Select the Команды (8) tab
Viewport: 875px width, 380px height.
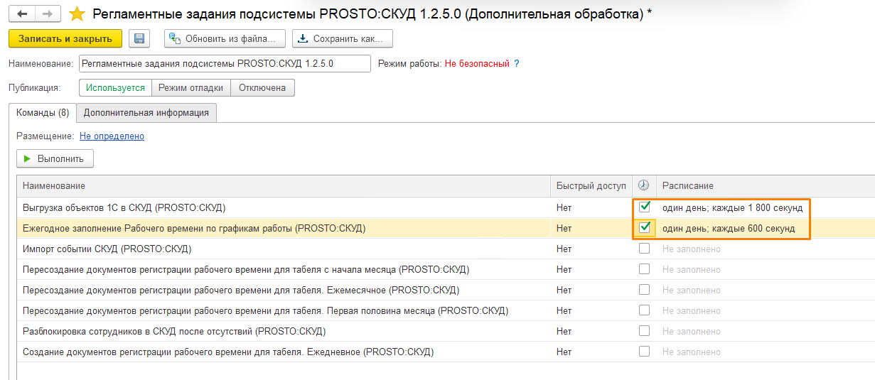click(43, 112)
